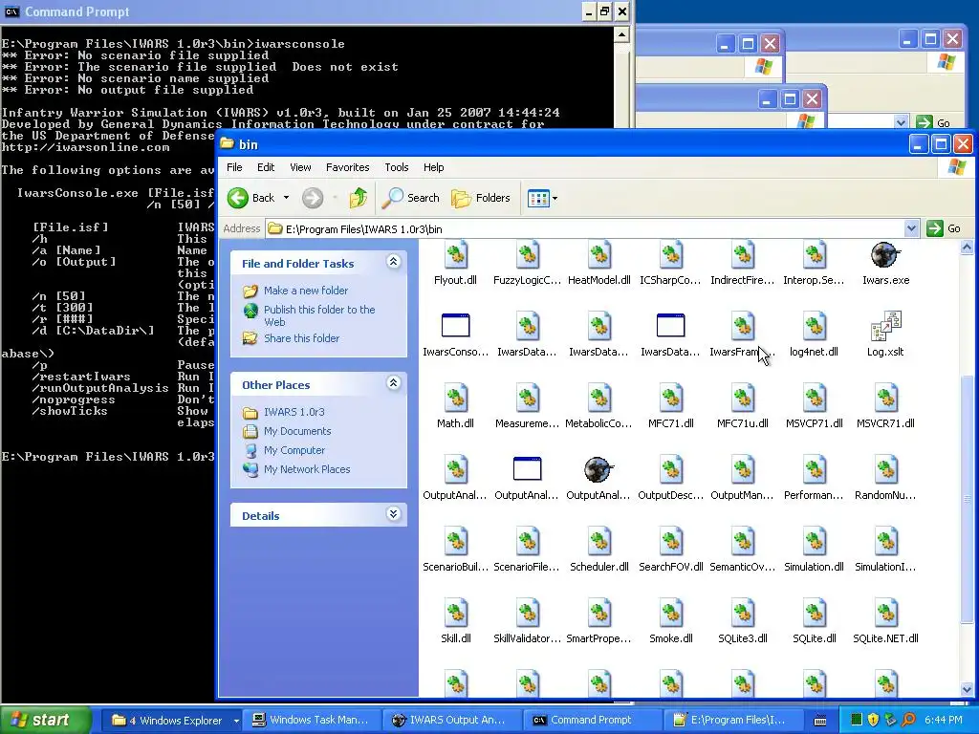Select the SQLite.NET.dll file icon

(885, 613)
